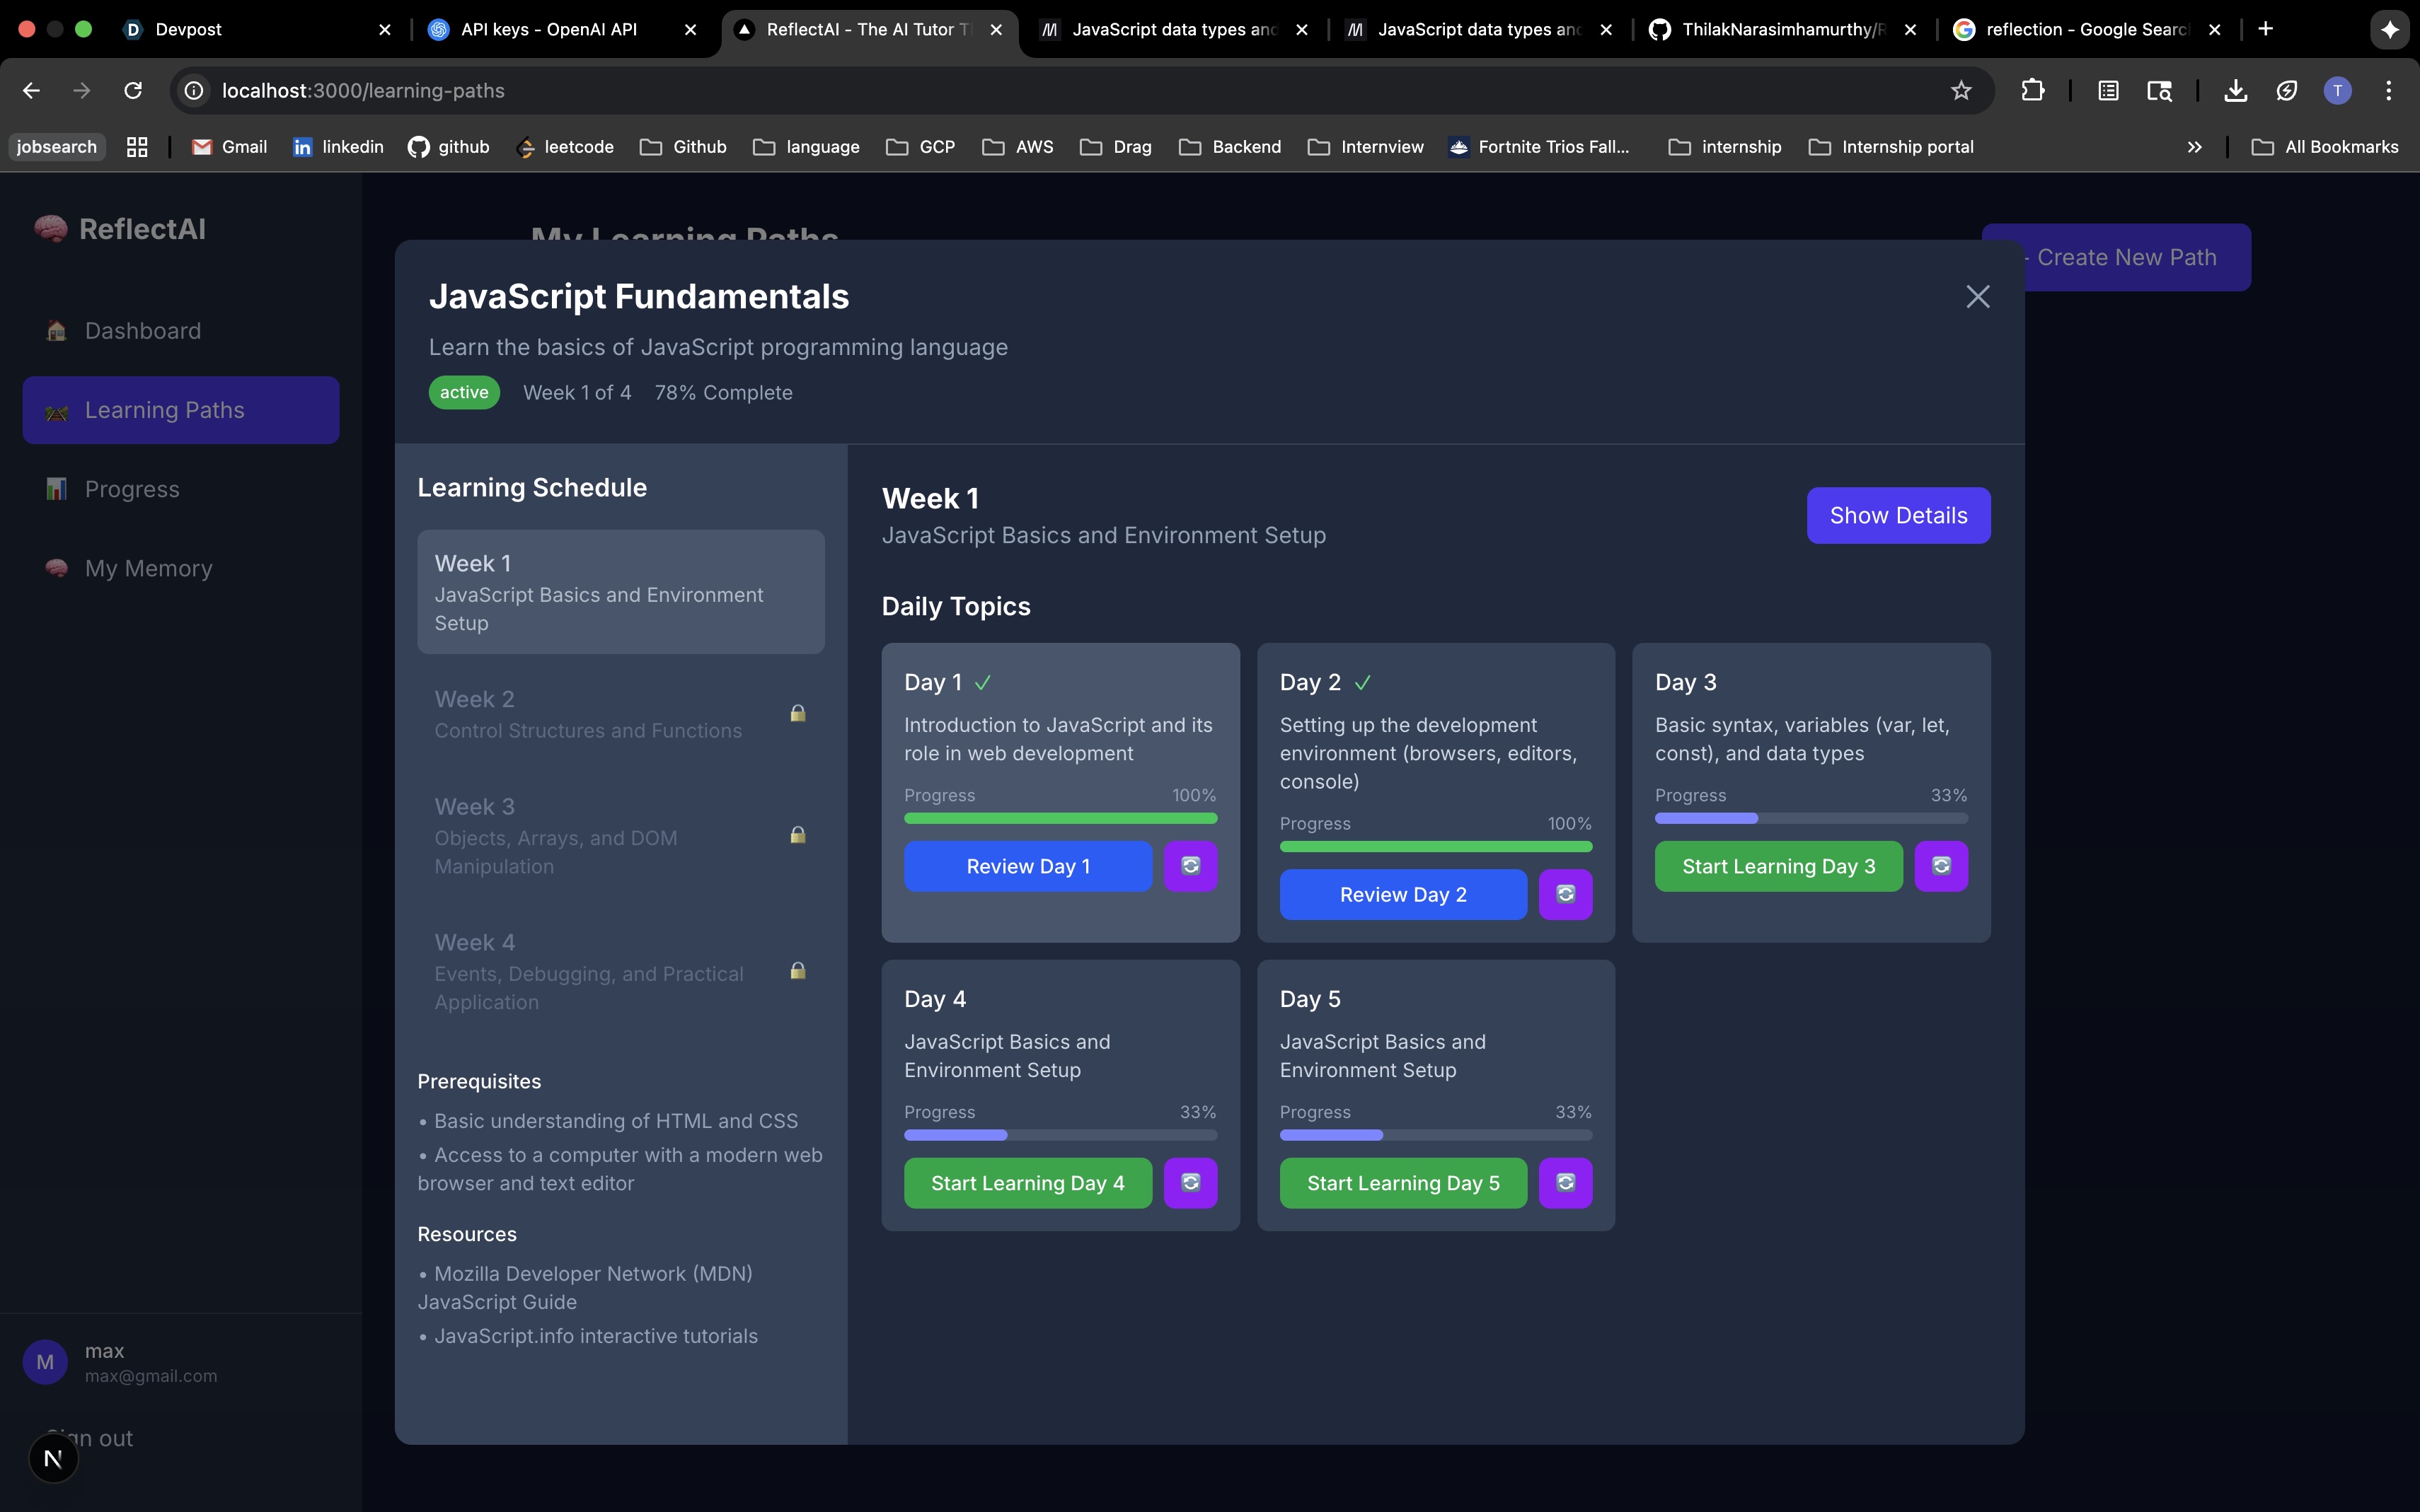2420x1512 pixels.
Task: Expand hidden bookmarks with the chevron
Action: pyautogui.click(x=2194, y=147)
